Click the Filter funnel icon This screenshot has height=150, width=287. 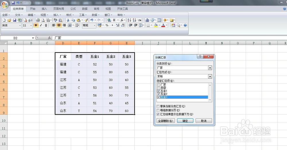[140, 20]
